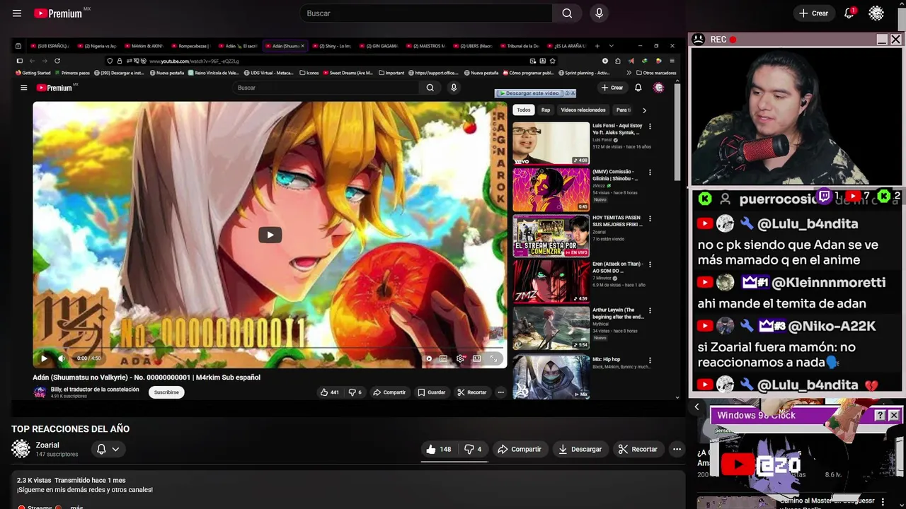Open the outer YouTube hamburger guide menu
The height and width of the screenshot is (509, 906).
pyautogui.click(x=17, y=13)
